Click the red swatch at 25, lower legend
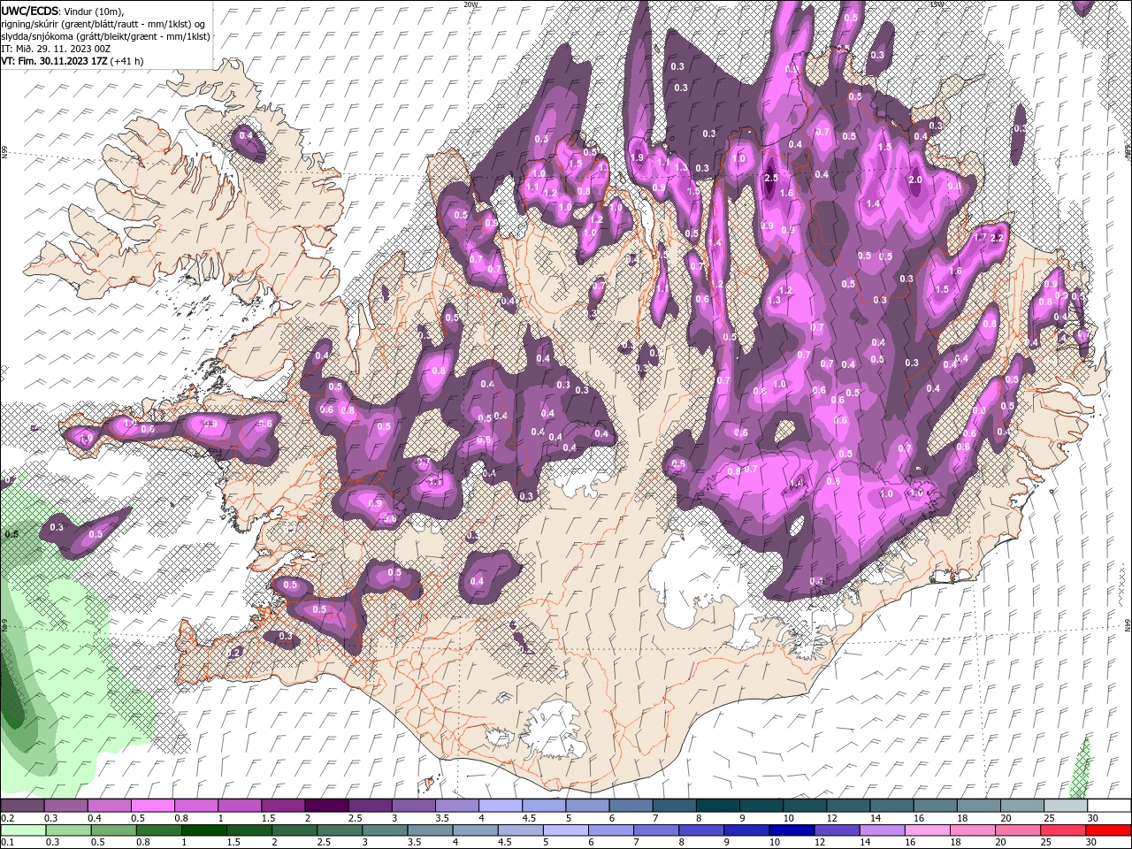The width and height of the screenshot is (1132, 849). pyautogui.click(x=1062, y=830)
